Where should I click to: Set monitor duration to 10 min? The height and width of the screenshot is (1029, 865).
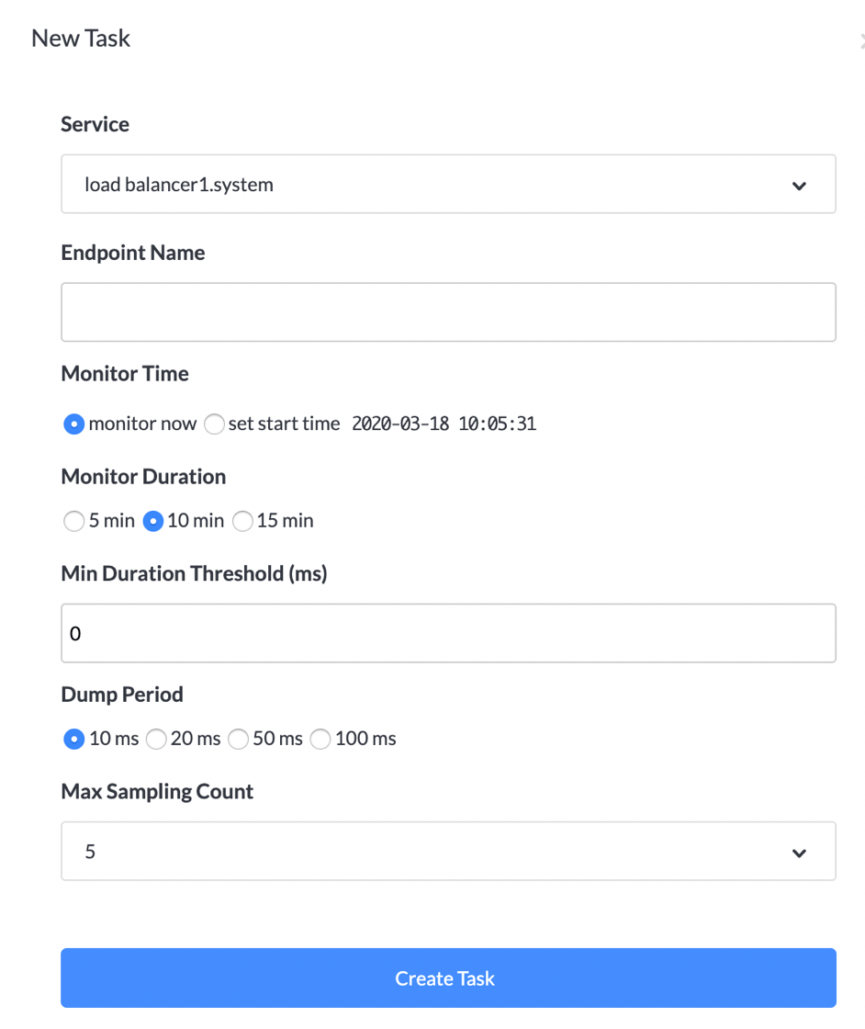point(153,521)
